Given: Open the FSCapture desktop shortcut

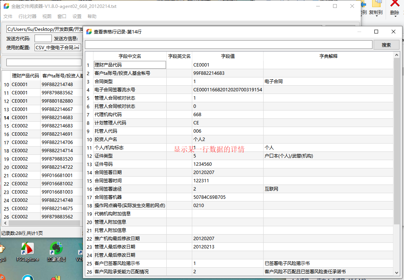Looking at the screenshot, I should (x=27, y=252).
